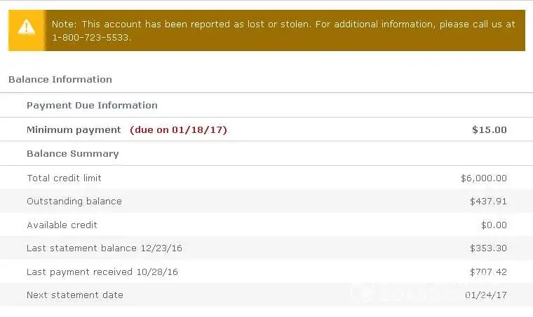Screen dimensions: 533x317
Task: Select the Balance Information heading
Action: click(60, 80)
